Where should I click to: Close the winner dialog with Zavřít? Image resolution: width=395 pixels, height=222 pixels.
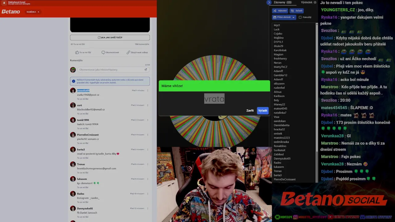tap(250, 111)
